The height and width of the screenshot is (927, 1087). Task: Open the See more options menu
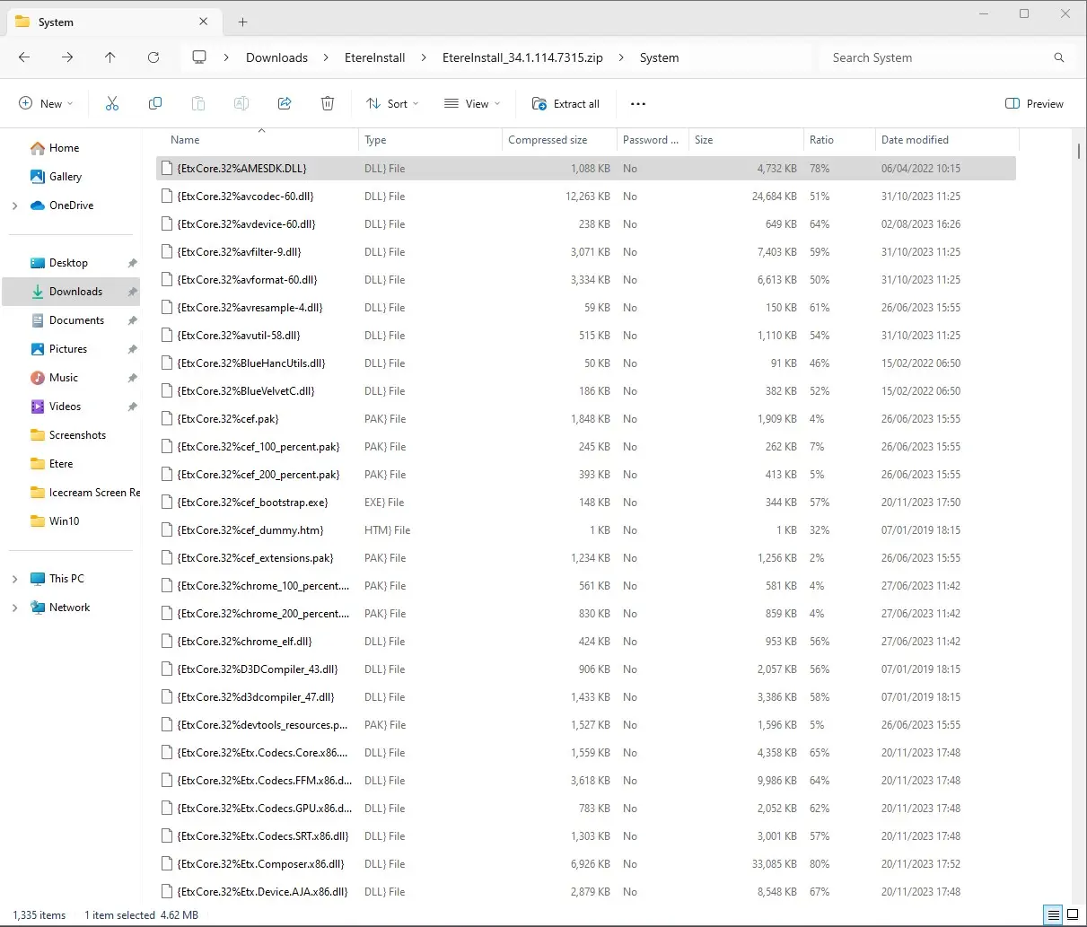(638, 104)
